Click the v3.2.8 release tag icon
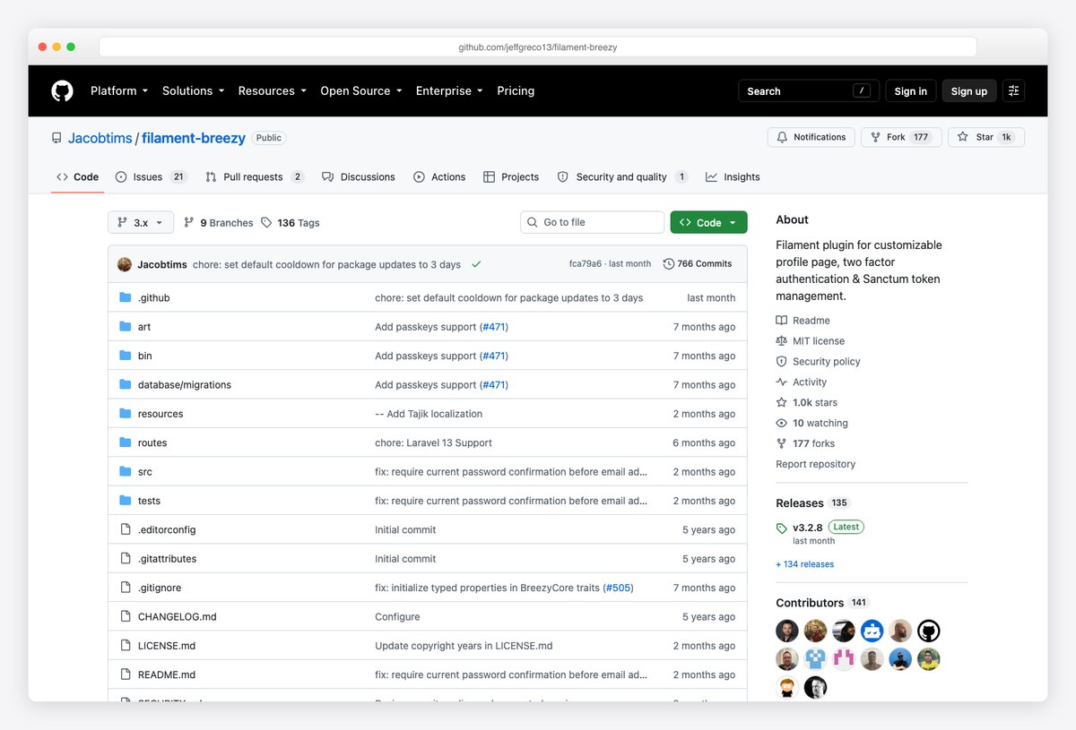The height and width of the screenshot is (730, 1076). [x=782, y=528]
